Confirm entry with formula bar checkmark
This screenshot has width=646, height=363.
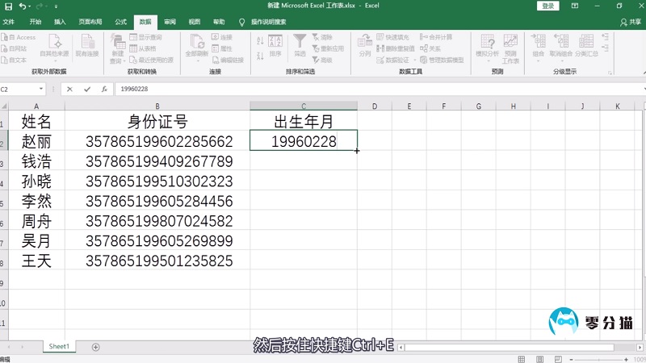click(x=87, y=90)
